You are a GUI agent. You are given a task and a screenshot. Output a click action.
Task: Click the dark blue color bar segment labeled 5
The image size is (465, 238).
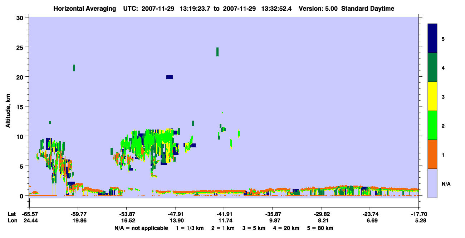pos(432,39)
